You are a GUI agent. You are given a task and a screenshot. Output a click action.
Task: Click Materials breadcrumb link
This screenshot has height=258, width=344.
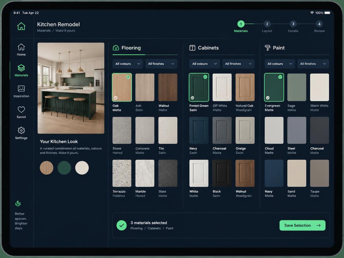pos(44,31)
